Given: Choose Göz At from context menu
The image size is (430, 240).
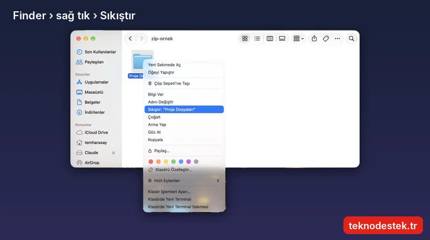Looking at the screenshot, I should [x=184, y=132].
